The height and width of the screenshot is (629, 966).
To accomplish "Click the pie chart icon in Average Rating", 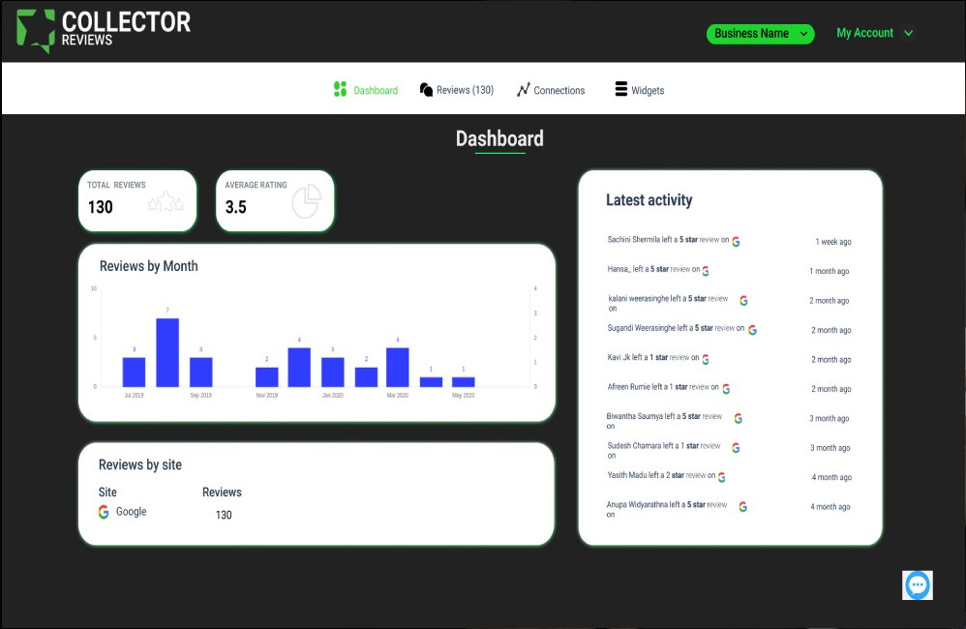I will click(x=306, y=201).
